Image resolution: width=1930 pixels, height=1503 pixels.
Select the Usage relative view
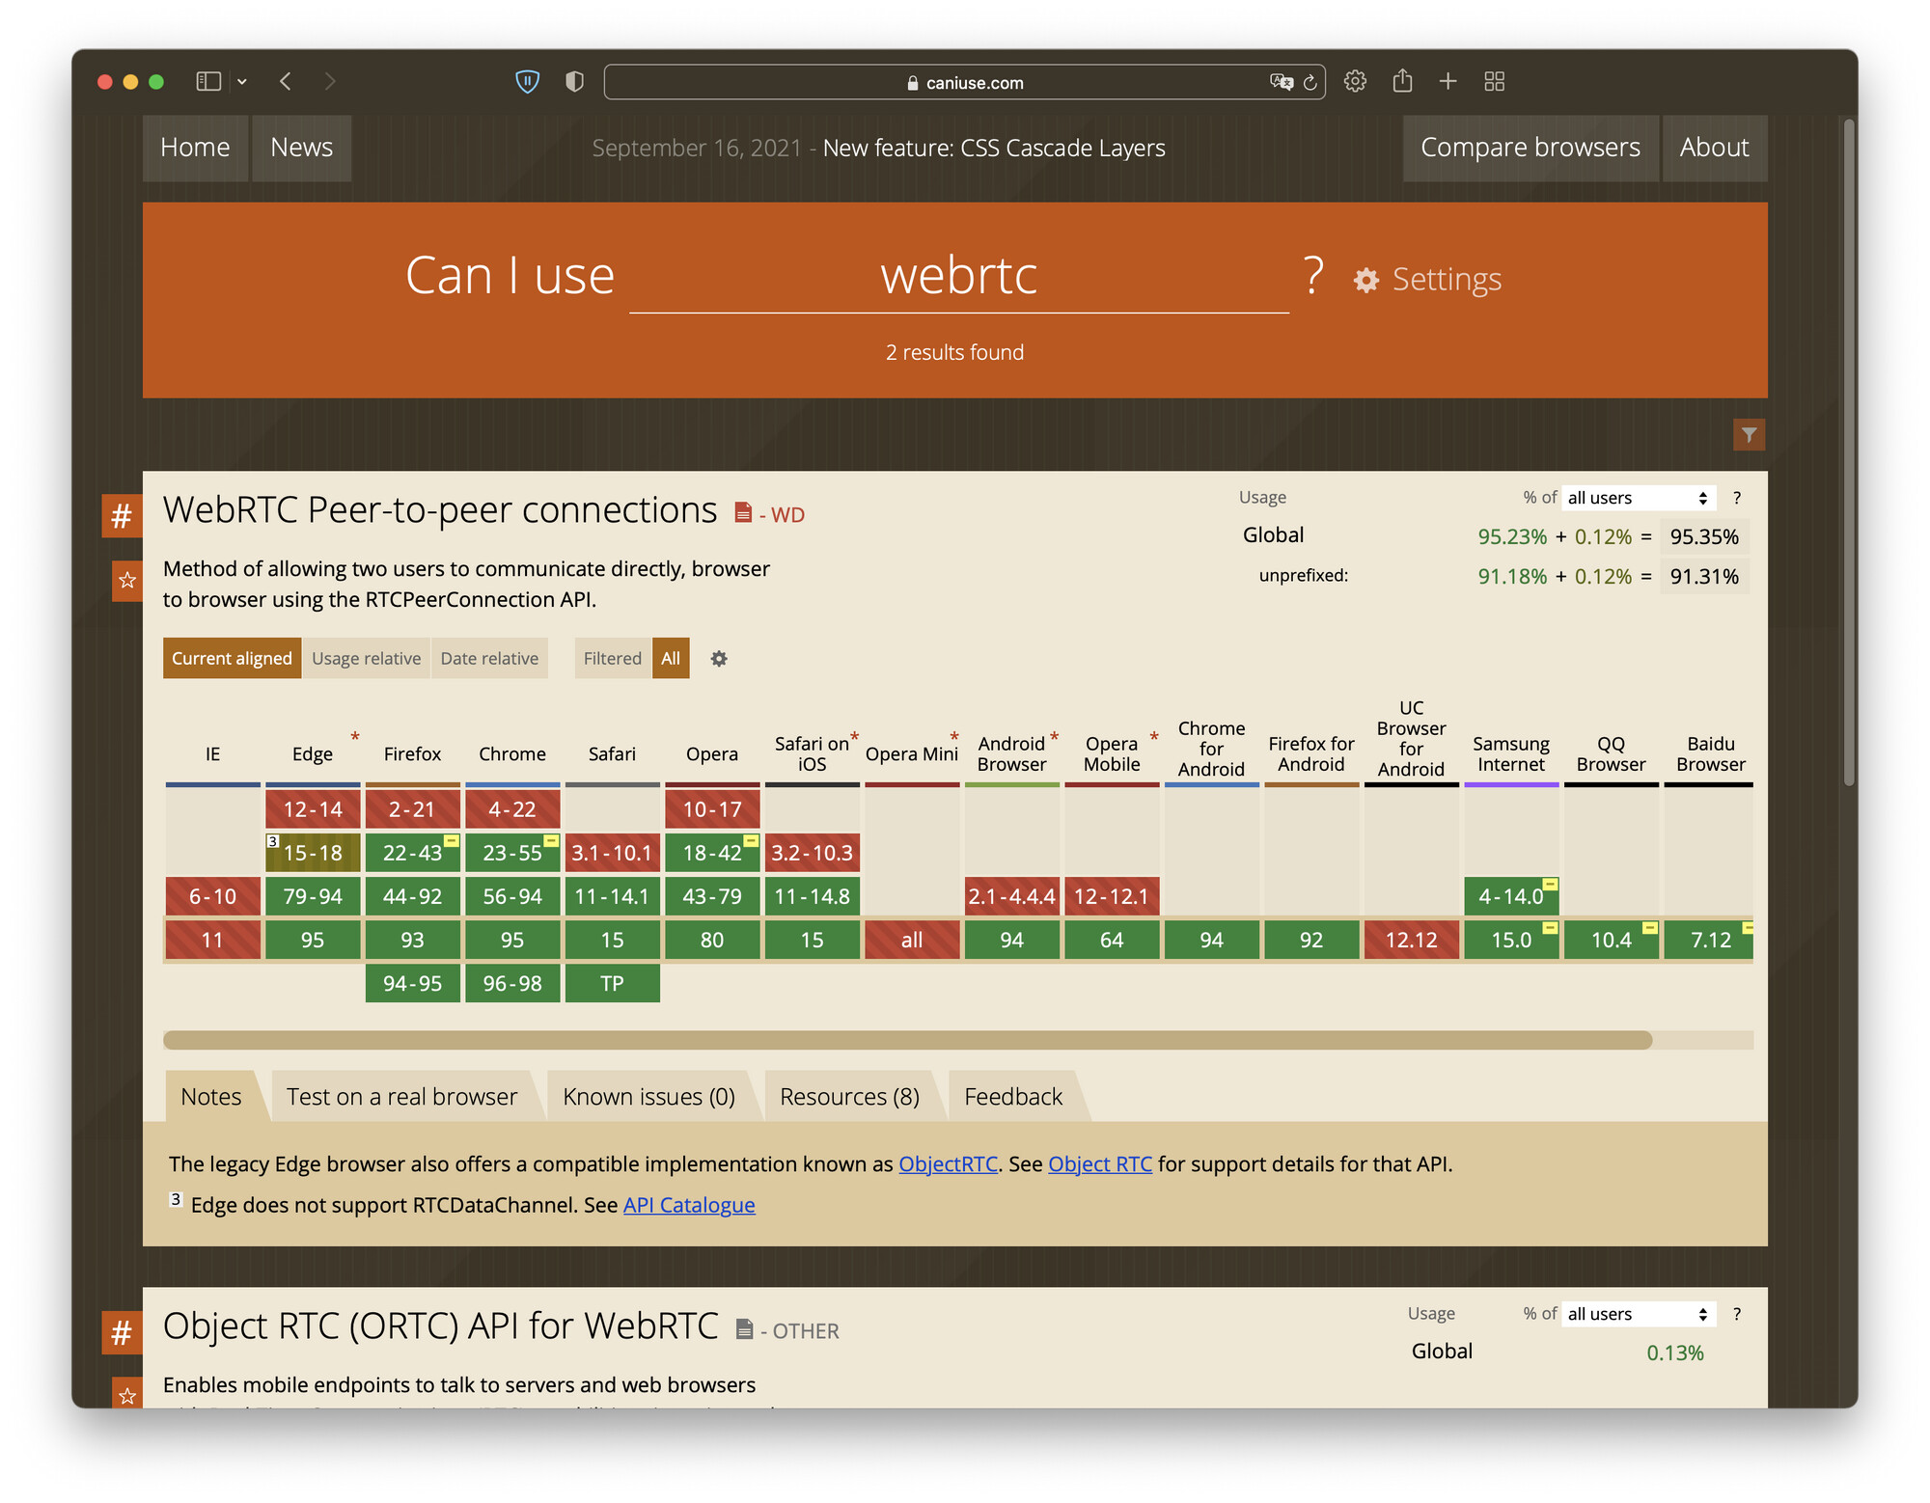pos(366,658)
